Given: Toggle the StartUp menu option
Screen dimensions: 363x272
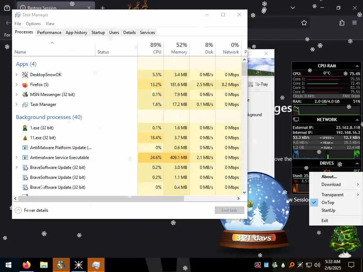Looking at the screenshot, I should pos(336,210).
